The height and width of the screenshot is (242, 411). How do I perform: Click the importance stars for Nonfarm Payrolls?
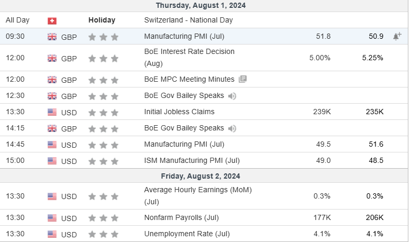pyautogui.click(x=103, y=218)
